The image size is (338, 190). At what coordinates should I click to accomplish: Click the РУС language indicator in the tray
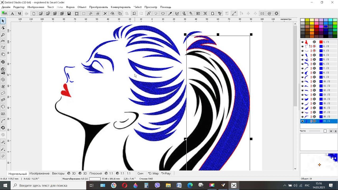307,186
